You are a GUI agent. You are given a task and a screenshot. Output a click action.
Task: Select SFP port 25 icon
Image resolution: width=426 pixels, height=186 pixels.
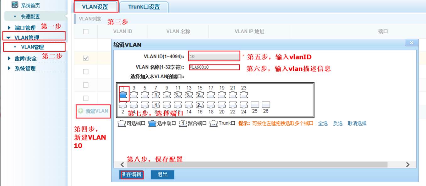255,105
